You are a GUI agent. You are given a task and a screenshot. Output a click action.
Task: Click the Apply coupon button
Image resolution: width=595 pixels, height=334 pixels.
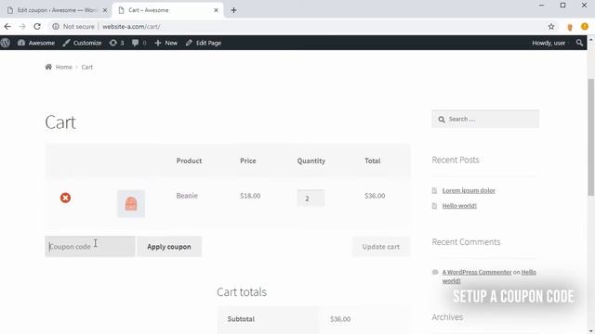169,247
